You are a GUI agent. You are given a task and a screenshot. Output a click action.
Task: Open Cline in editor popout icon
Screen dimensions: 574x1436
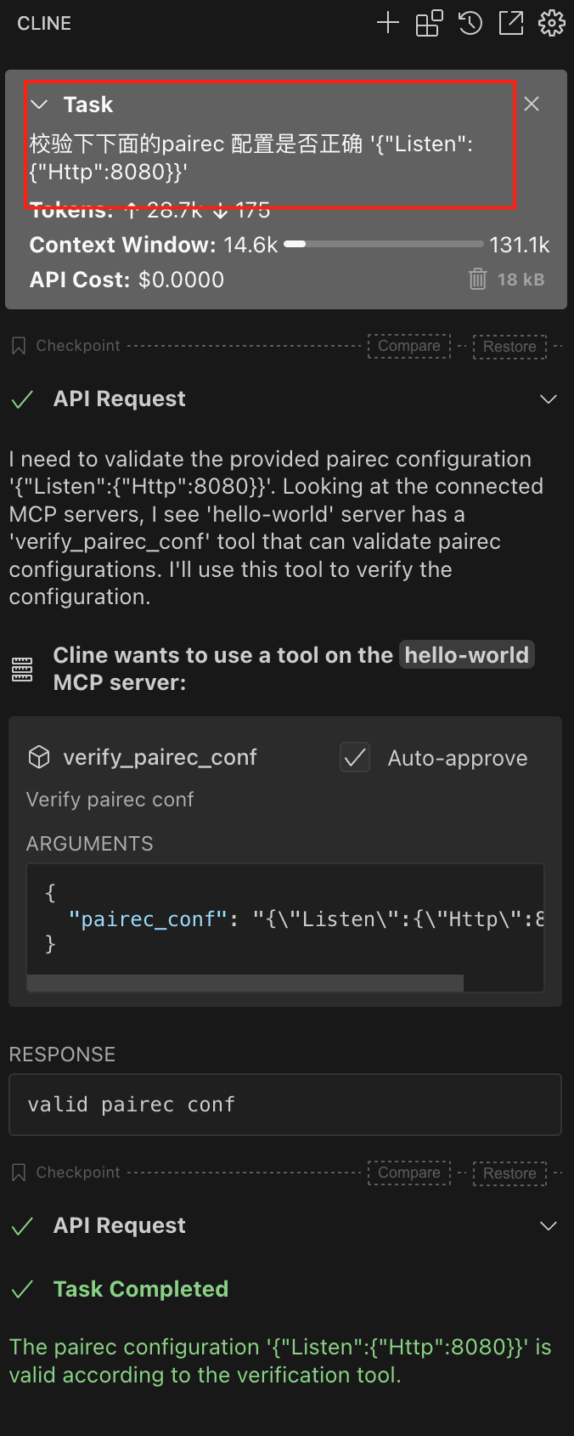511,23
